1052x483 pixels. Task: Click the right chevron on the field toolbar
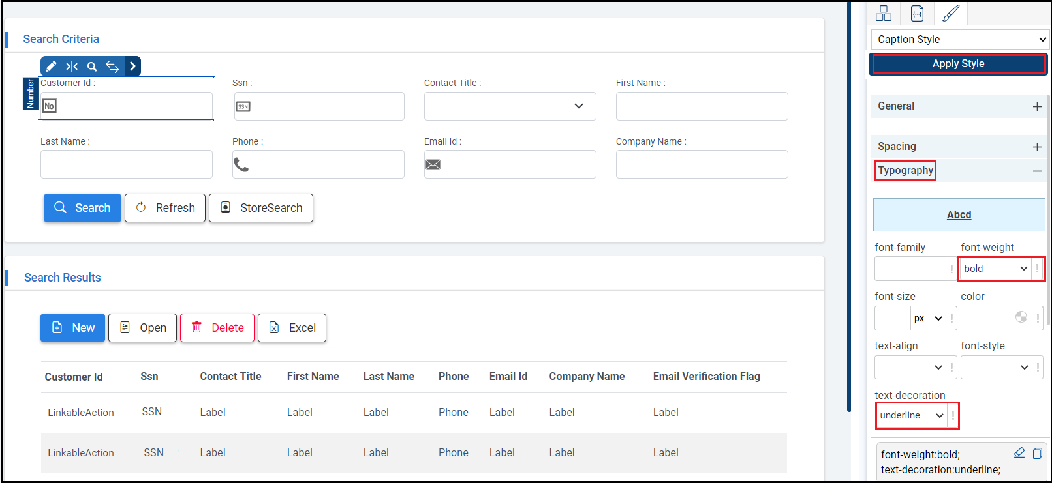(132, 66)
